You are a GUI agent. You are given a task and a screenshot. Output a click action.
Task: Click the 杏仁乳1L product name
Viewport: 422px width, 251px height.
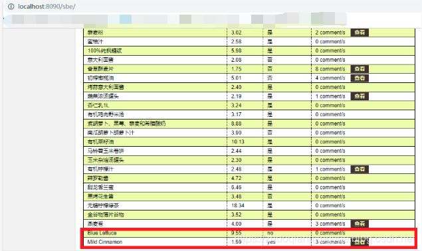[98, 105]
